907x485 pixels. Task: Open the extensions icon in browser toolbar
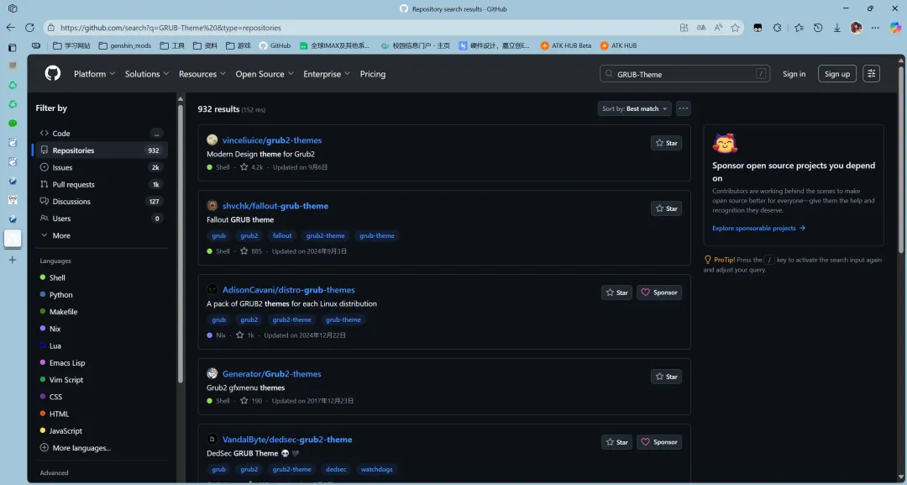tap(777, 27)
